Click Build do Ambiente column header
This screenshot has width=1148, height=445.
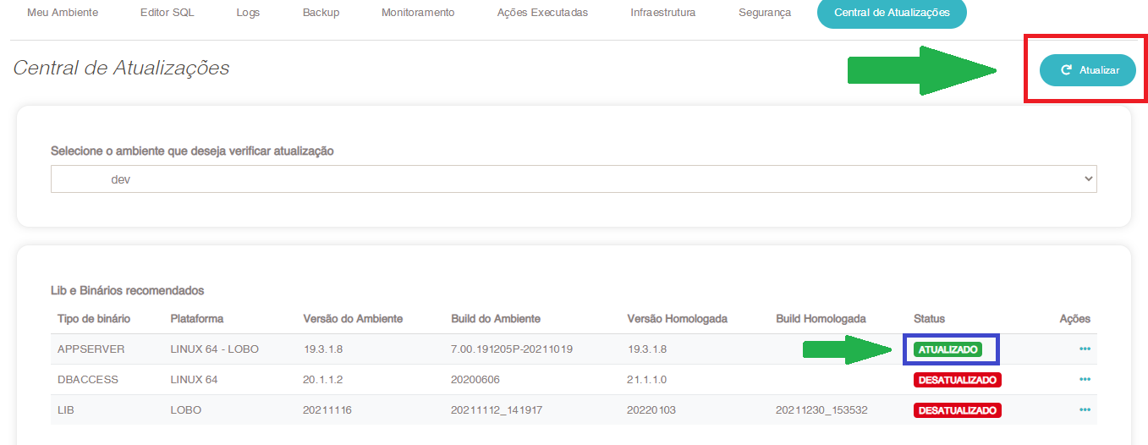tap(496, 319)
